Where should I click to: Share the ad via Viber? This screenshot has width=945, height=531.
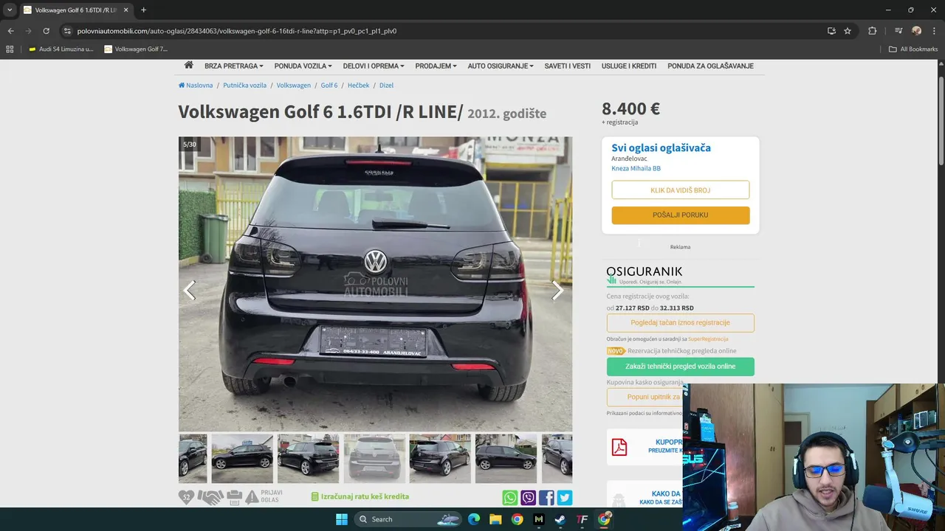[529, 498]
